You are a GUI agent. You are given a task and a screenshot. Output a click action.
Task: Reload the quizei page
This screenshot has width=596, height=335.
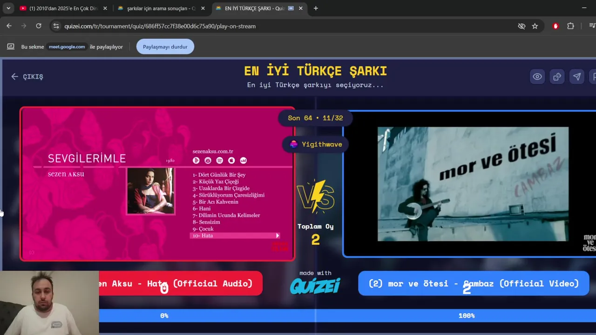click(x=39, y=26)
